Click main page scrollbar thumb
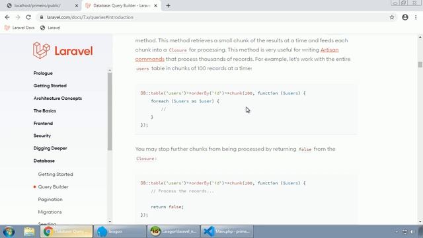 [x=420, y=65]
